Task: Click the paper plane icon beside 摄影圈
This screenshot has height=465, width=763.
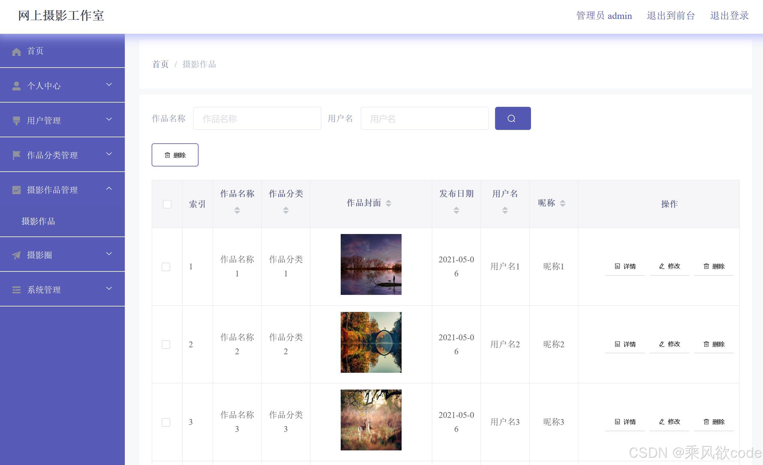Action: [16, 255]
